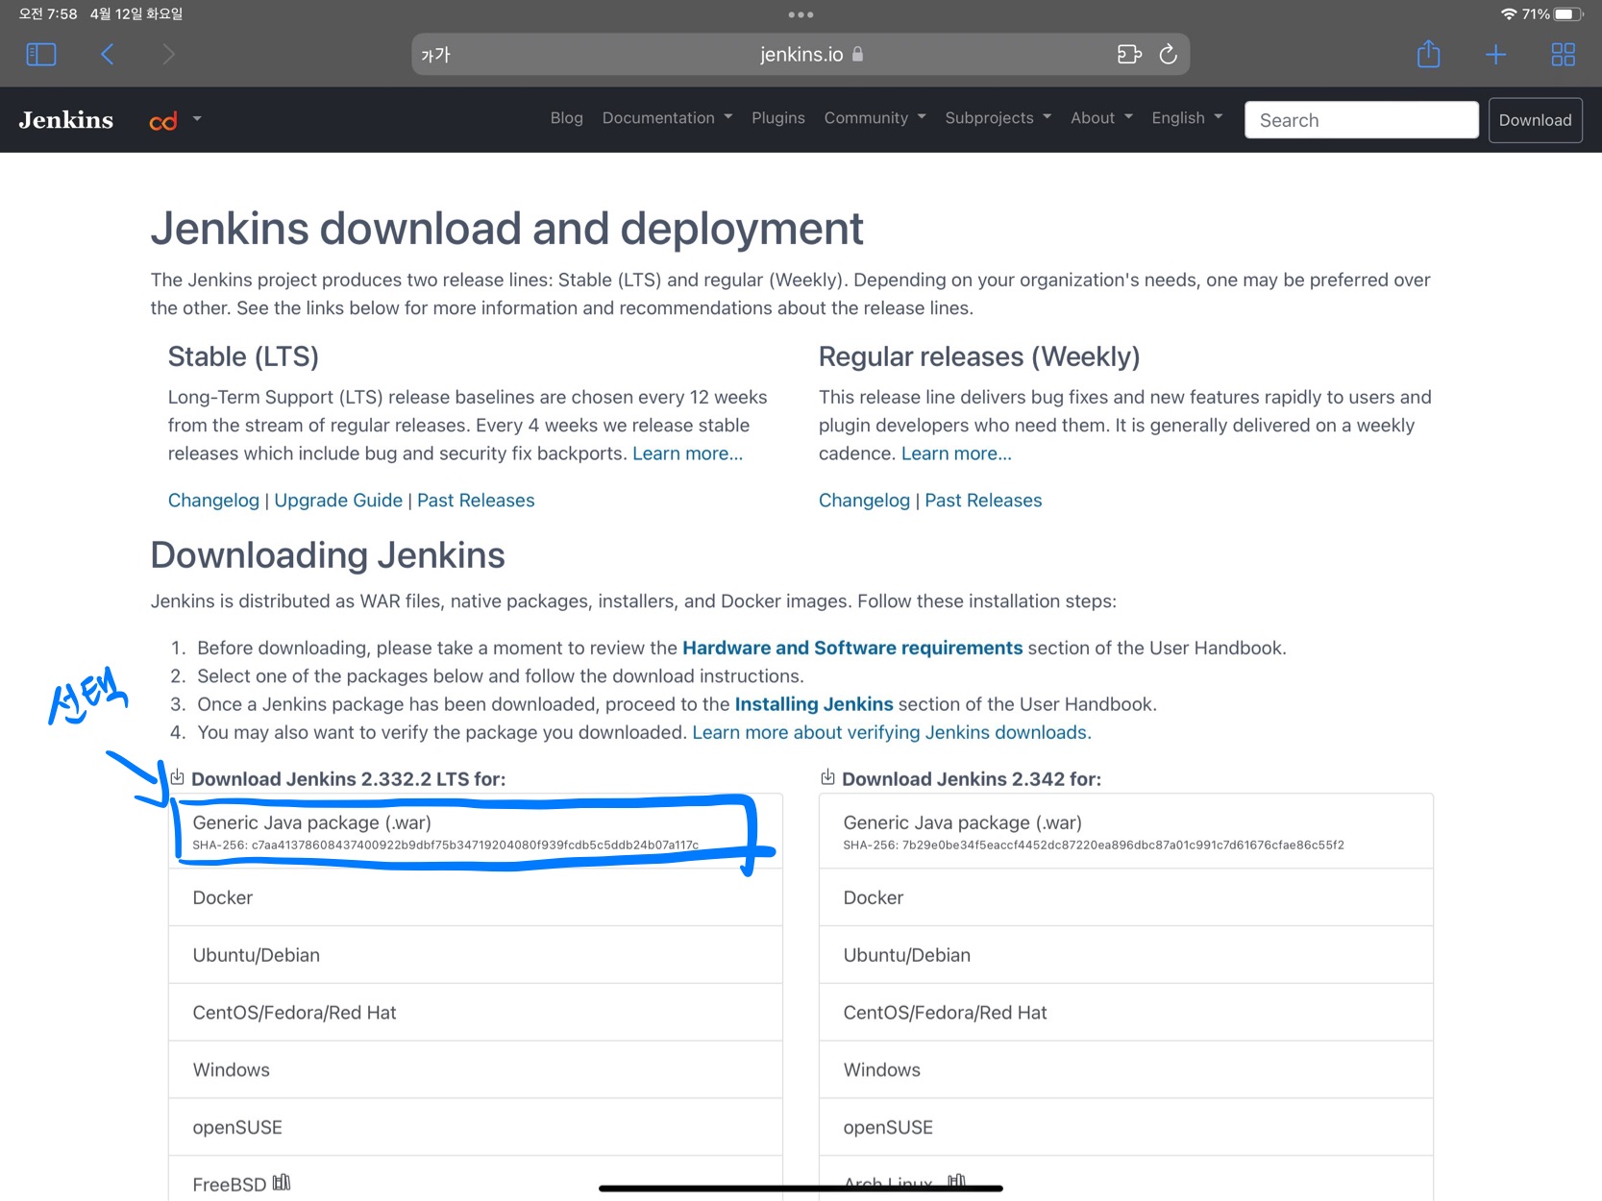
Task: Select FreeBSD under LTS downloads
Action: pos(476,1180)
